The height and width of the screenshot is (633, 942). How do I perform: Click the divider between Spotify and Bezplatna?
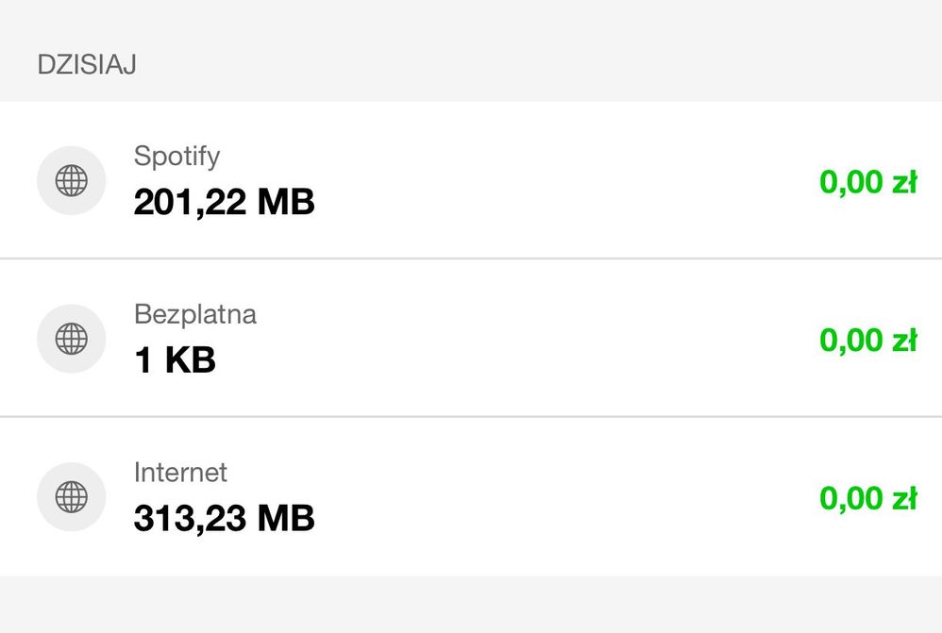[x=471, y=258]
